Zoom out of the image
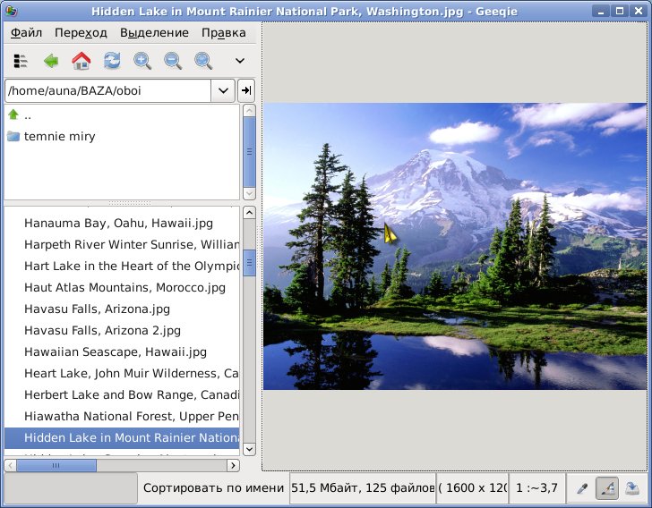This screenshot has width=652, height=508. click(x=173, y=61)
